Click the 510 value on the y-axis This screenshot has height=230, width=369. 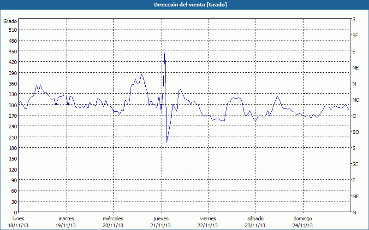point(12,30)
